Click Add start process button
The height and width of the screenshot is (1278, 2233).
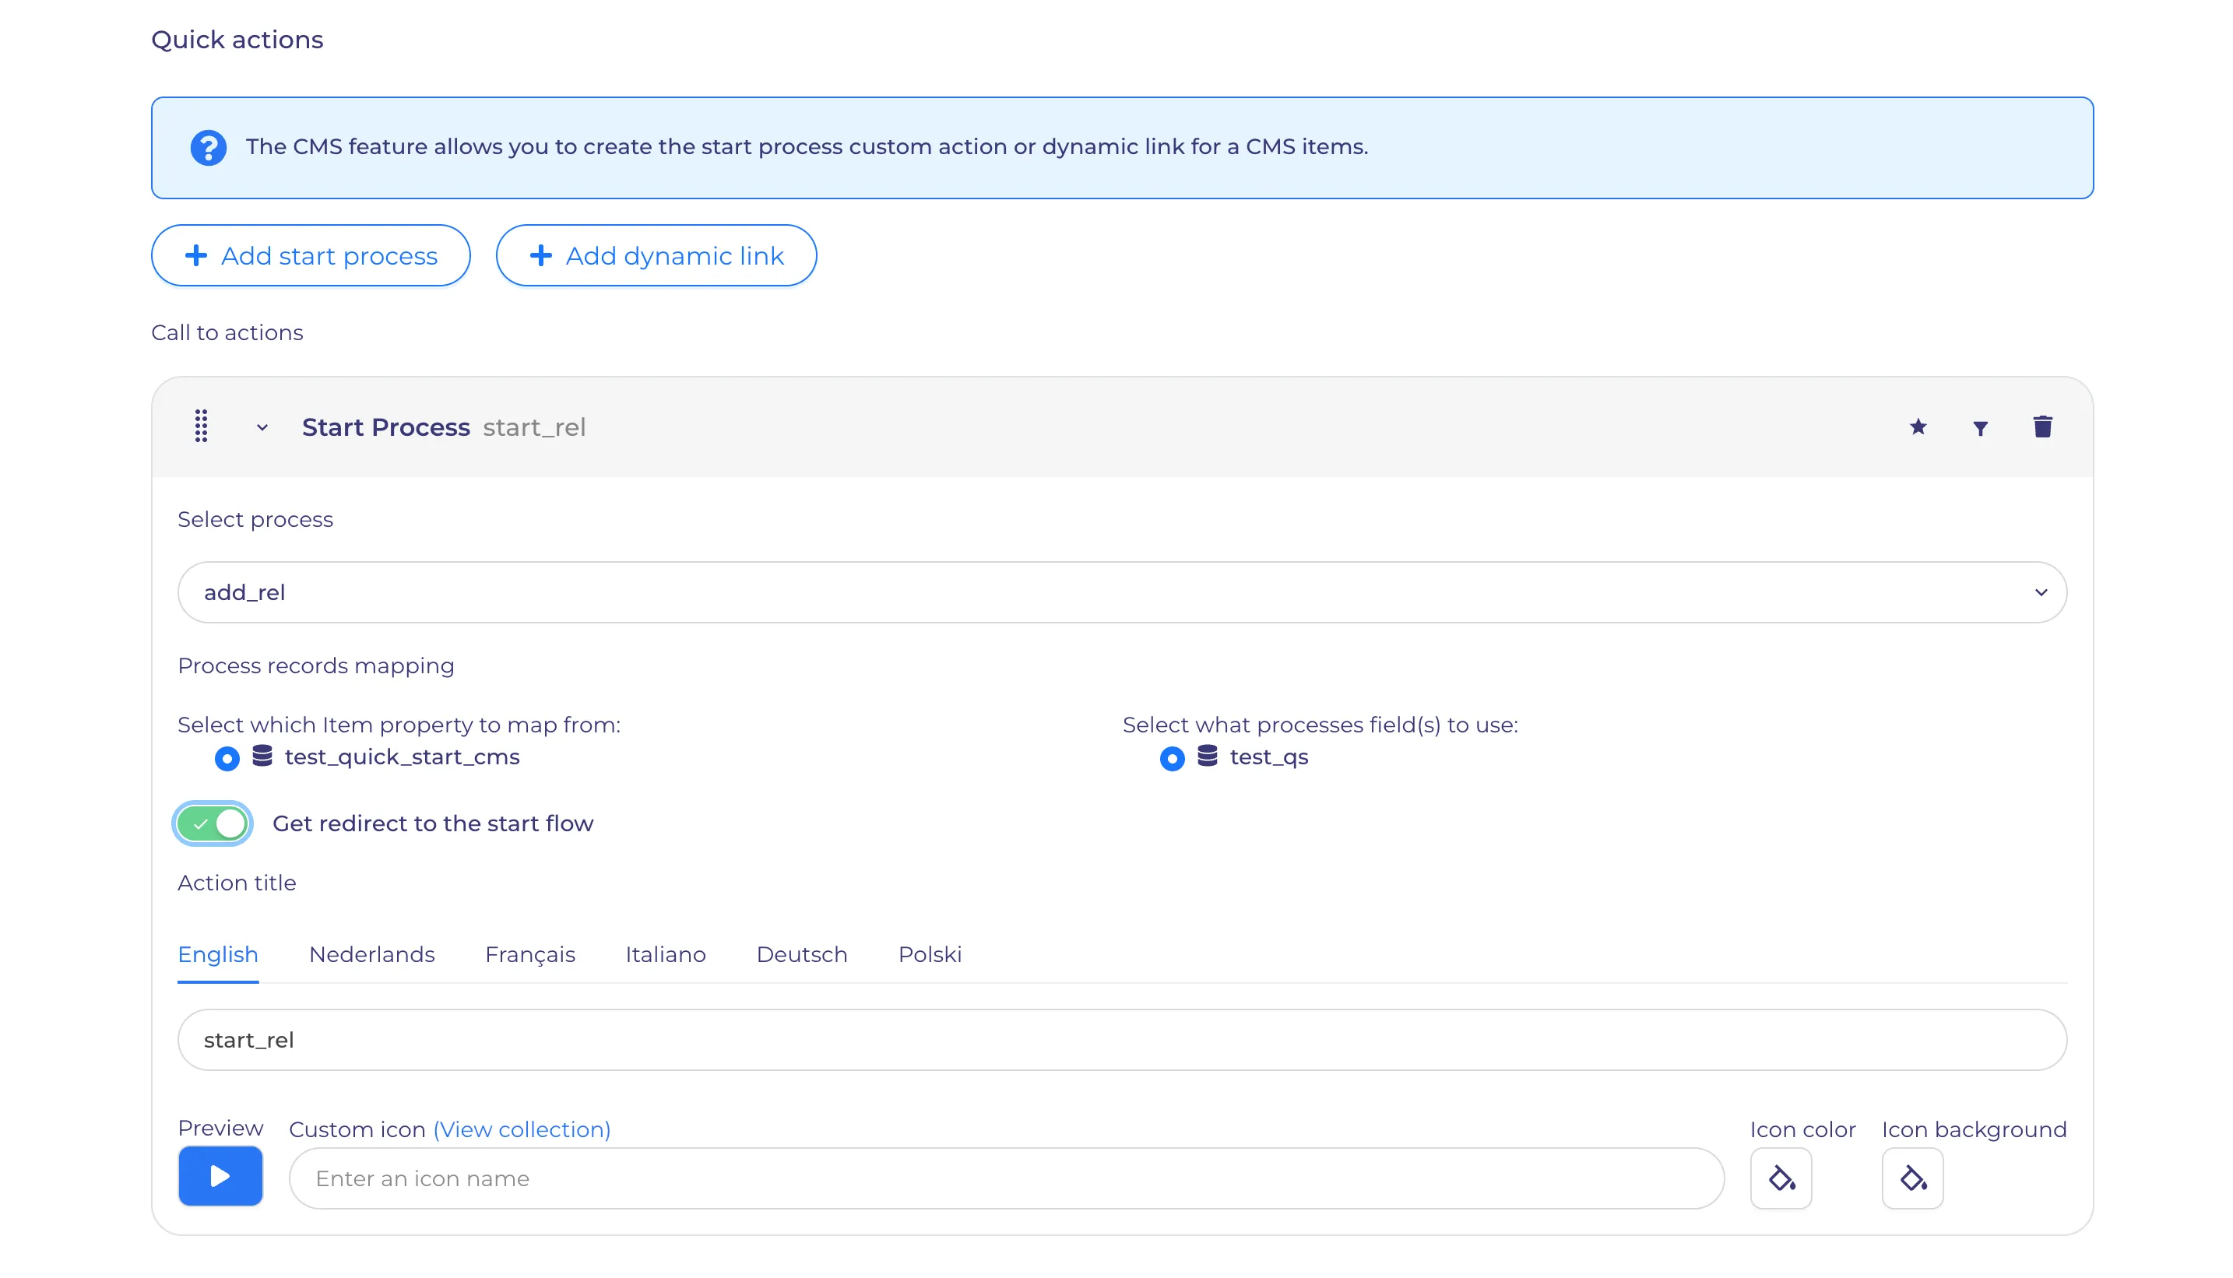point(311,255)
